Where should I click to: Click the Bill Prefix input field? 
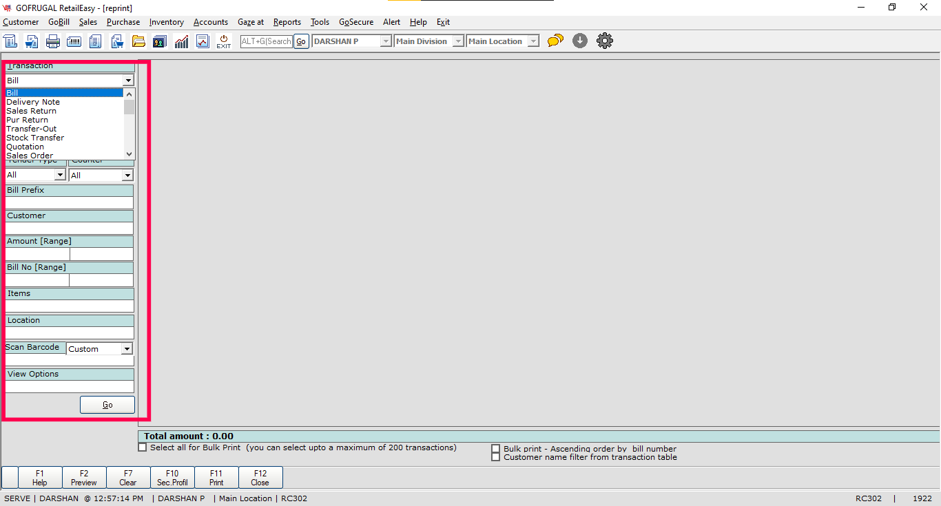(70, 202)
